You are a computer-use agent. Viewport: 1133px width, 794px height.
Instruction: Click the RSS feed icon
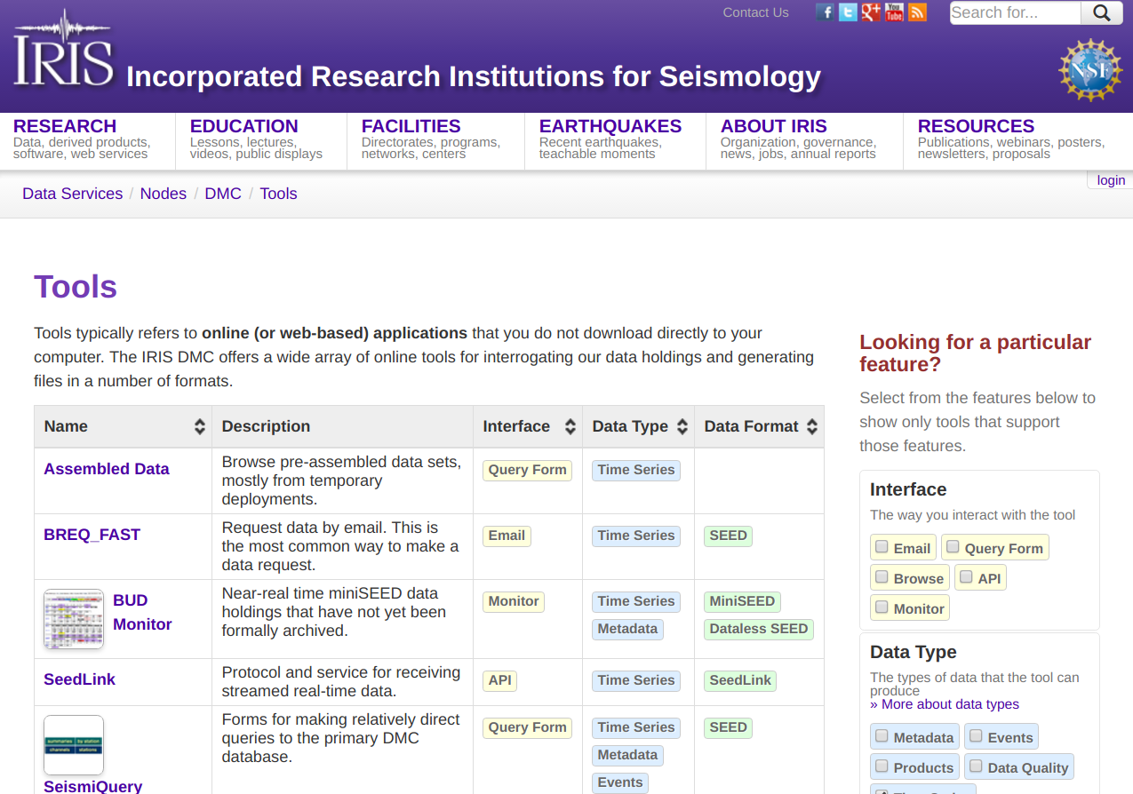(917, 12)
